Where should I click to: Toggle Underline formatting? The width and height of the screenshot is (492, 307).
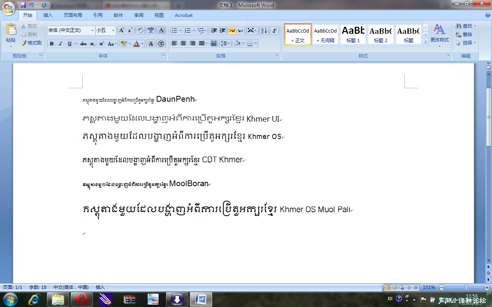70,44
